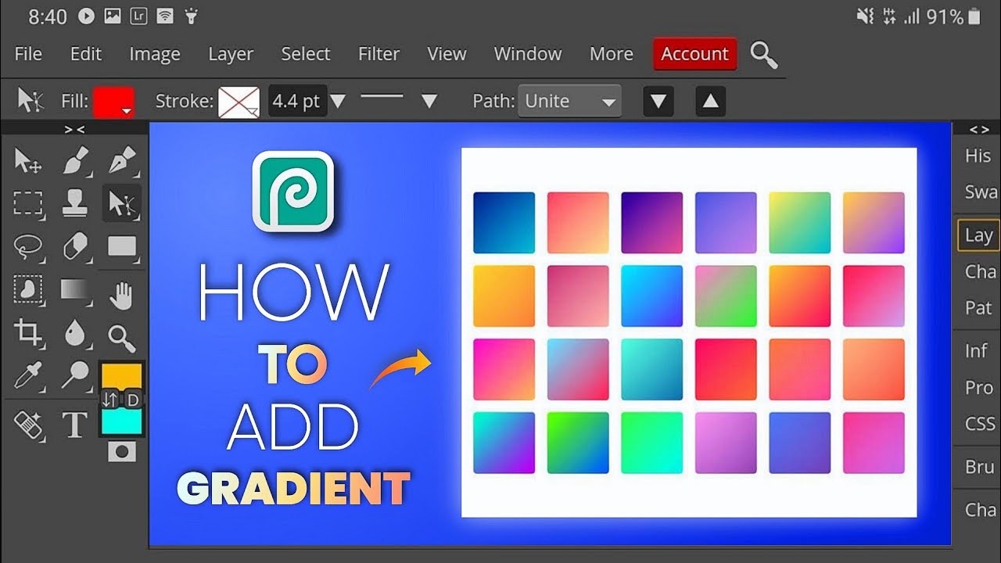Screen dimensions: 1001x563
Task: Select the Gradient tool
Action: [x=75, y=291]
